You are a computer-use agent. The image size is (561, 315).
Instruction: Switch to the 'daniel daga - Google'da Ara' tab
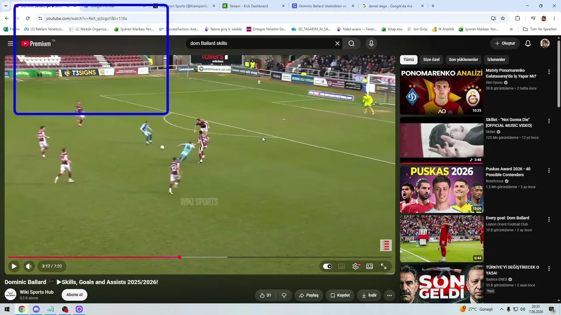tap(393, 6)
